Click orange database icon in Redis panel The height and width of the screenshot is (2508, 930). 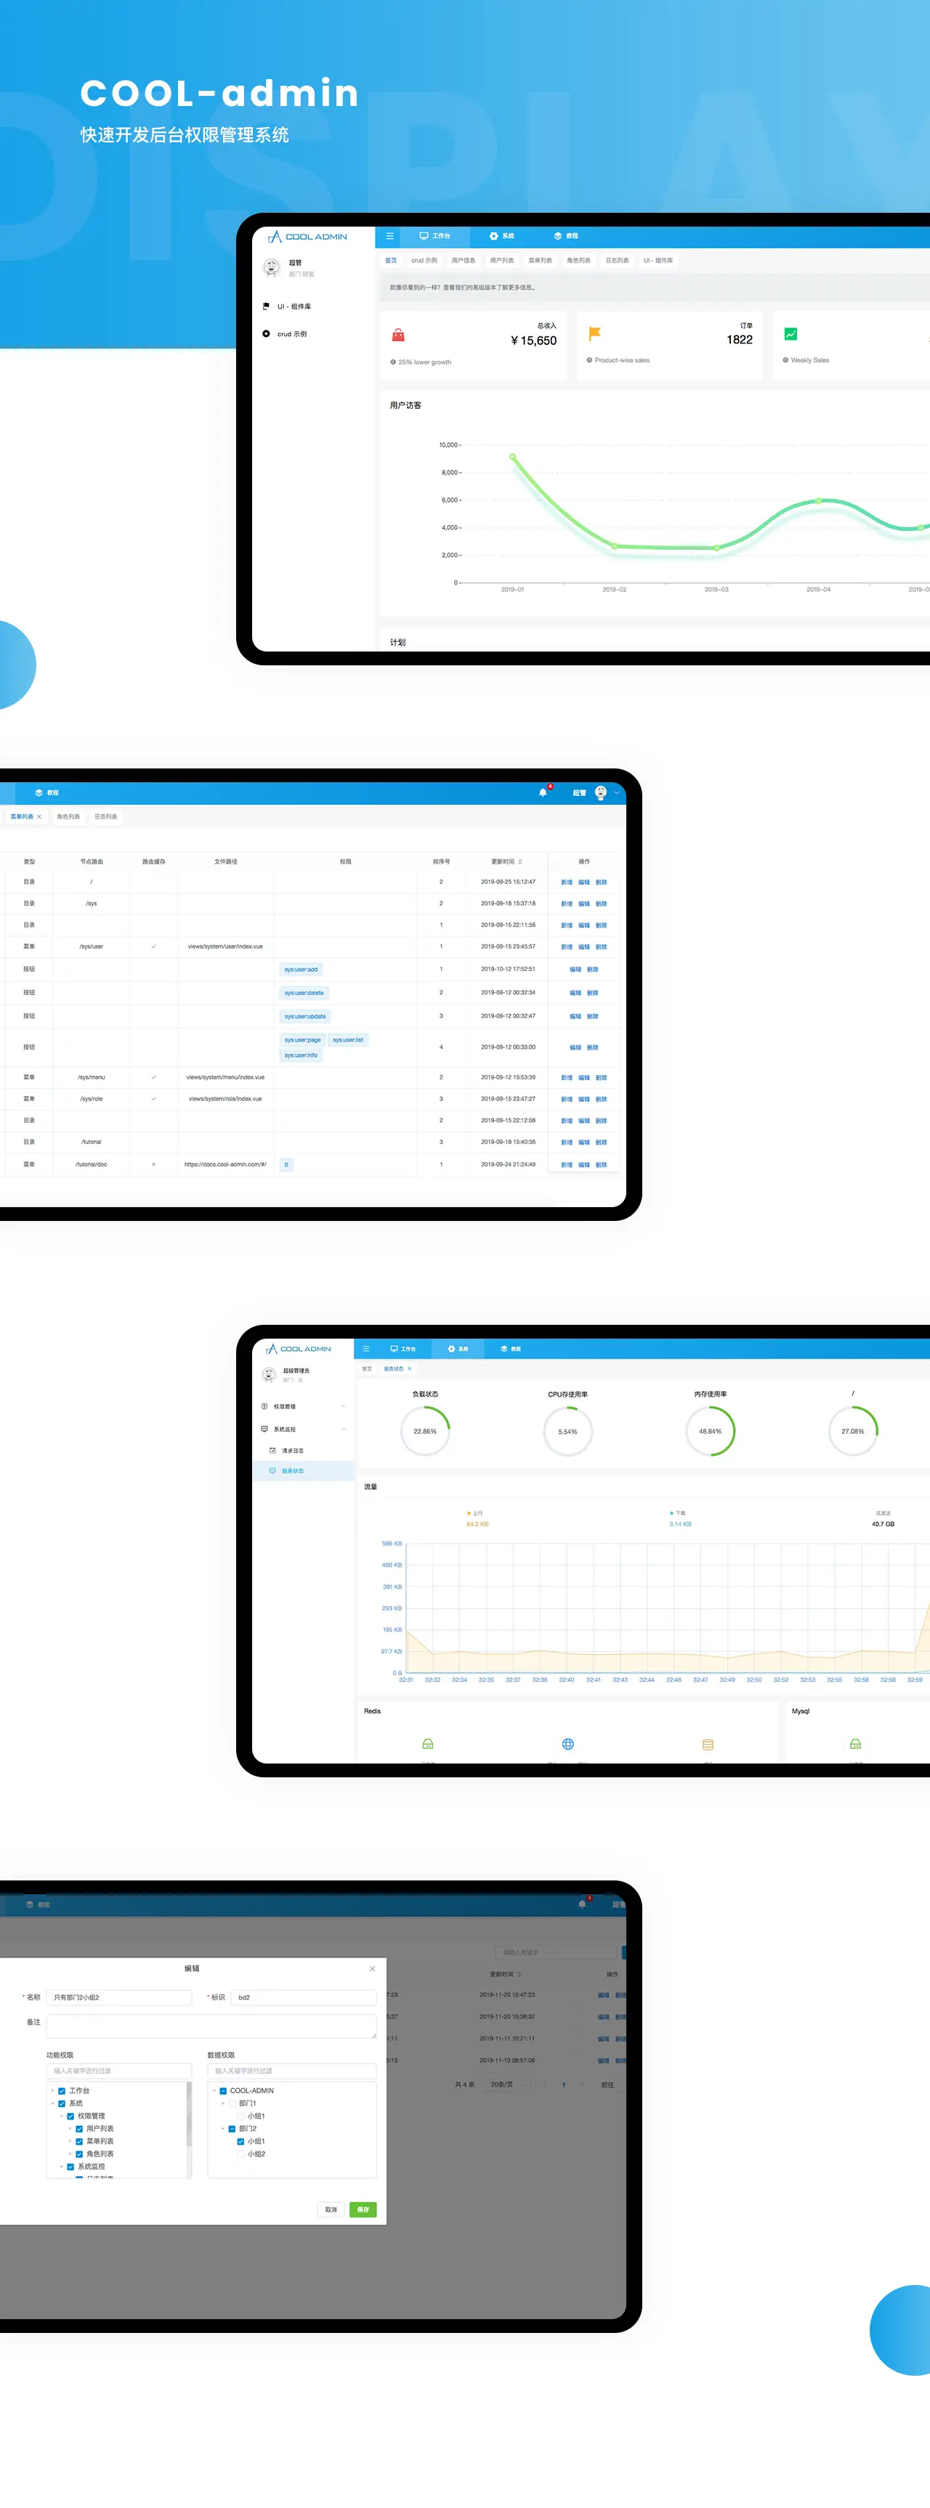pos(708,1745)
